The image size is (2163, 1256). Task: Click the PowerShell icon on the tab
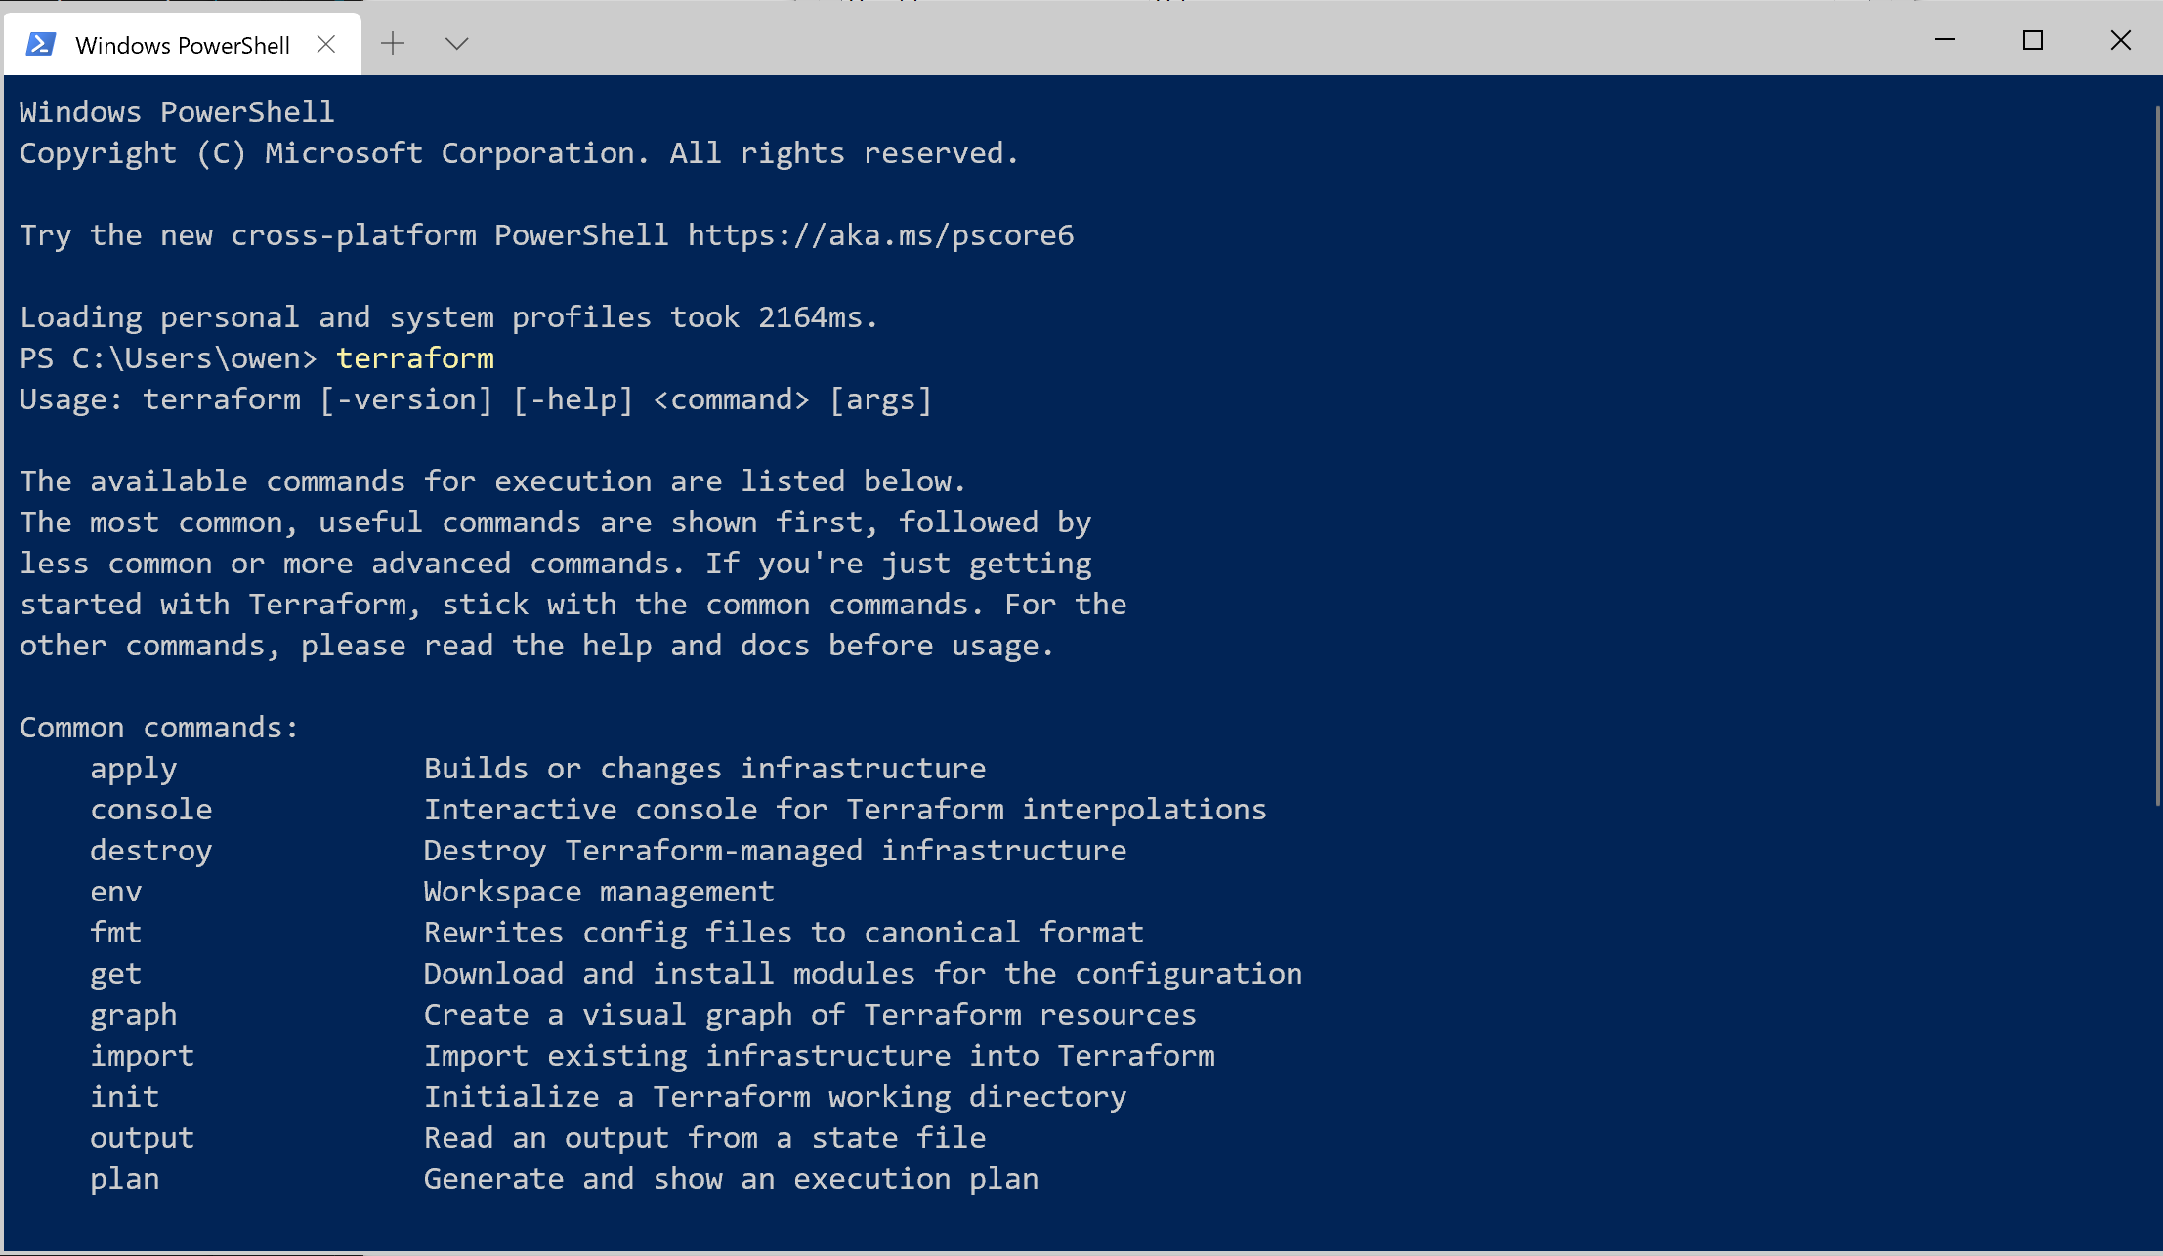[40, 43]
